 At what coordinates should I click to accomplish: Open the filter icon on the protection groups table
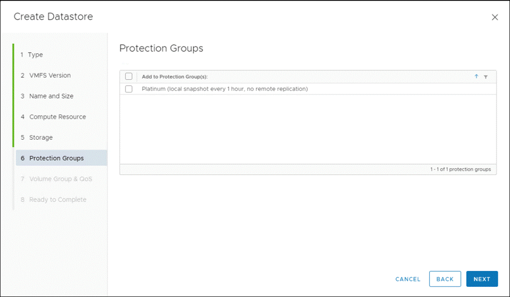coord(487,76)
